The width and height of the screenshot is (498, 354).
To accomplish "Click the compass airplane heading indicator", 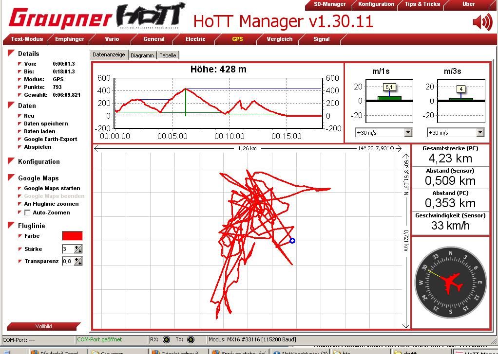I will pos(451,283).
